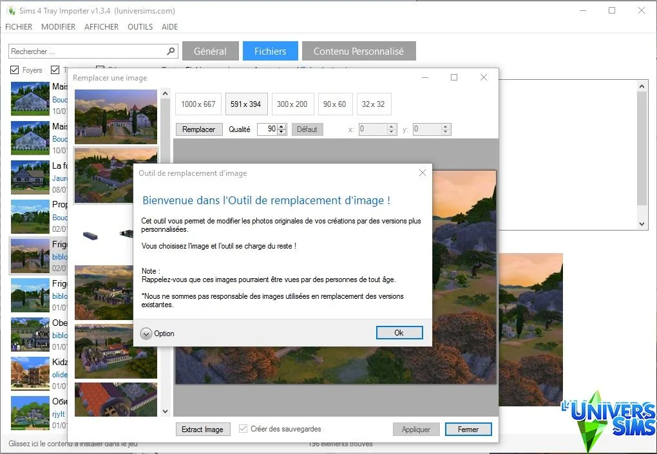Toggle Créer des sauvegardes checkbox

243,428
